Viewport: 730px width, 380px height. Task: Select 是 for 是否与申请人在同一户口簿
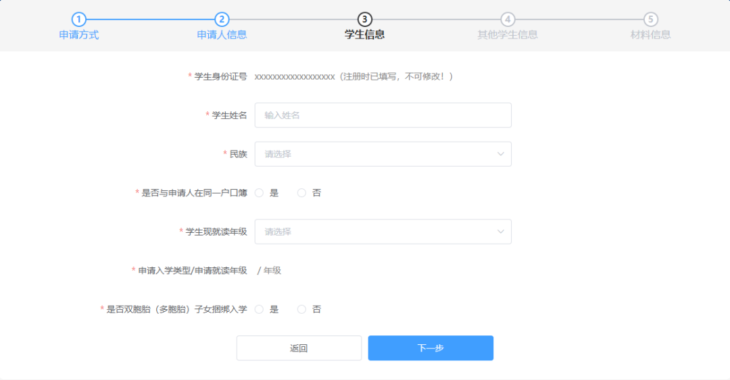(x=259, y=193)
